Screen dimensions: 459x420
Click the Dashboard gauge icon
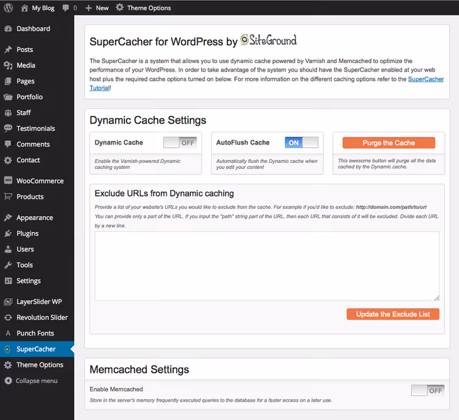(x=8, y=29)
